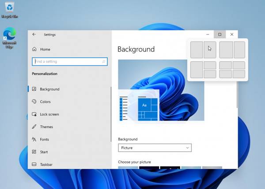Expand the dropdown chevron beside Picture

click(187, 148)
